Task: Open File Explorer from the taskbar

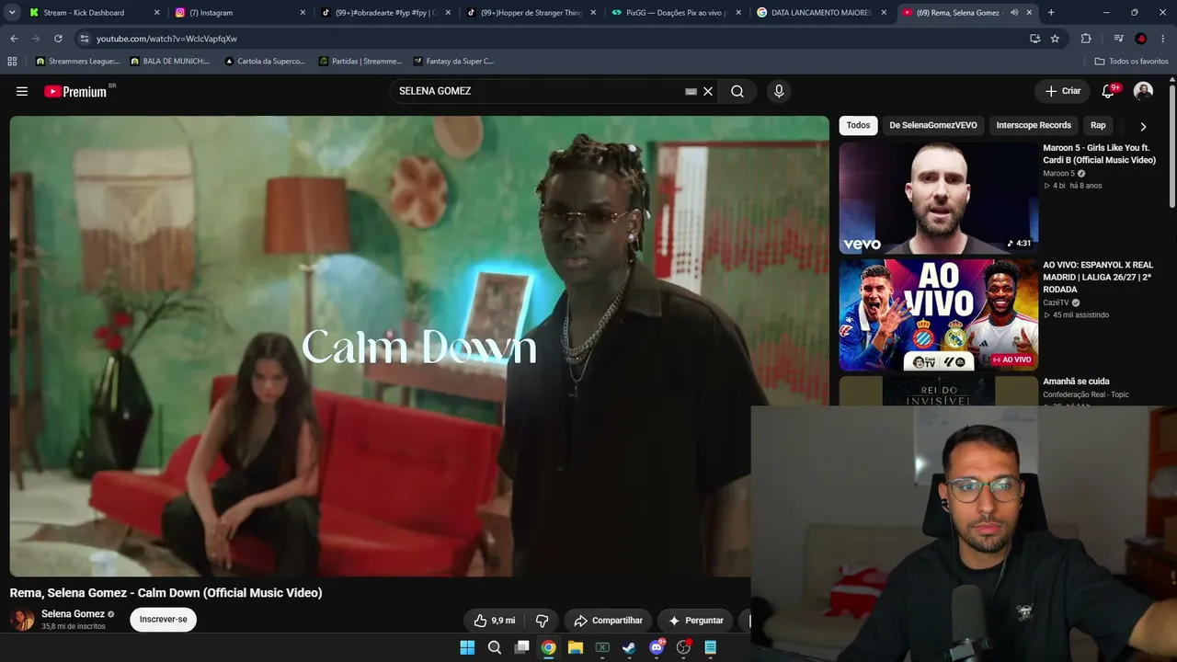Action: coord(576,647)
